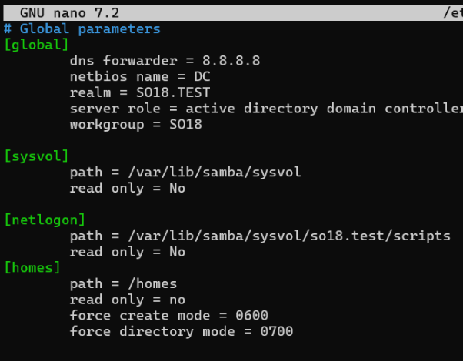Click the workgroup value SO18
Screen dimensions: 463x362
coord(185,124)
